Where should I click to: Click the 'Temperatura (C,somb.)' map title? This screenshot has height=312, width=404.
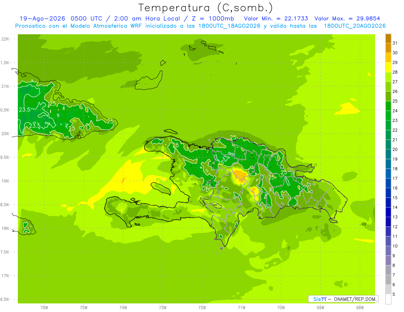click(205, 7)
